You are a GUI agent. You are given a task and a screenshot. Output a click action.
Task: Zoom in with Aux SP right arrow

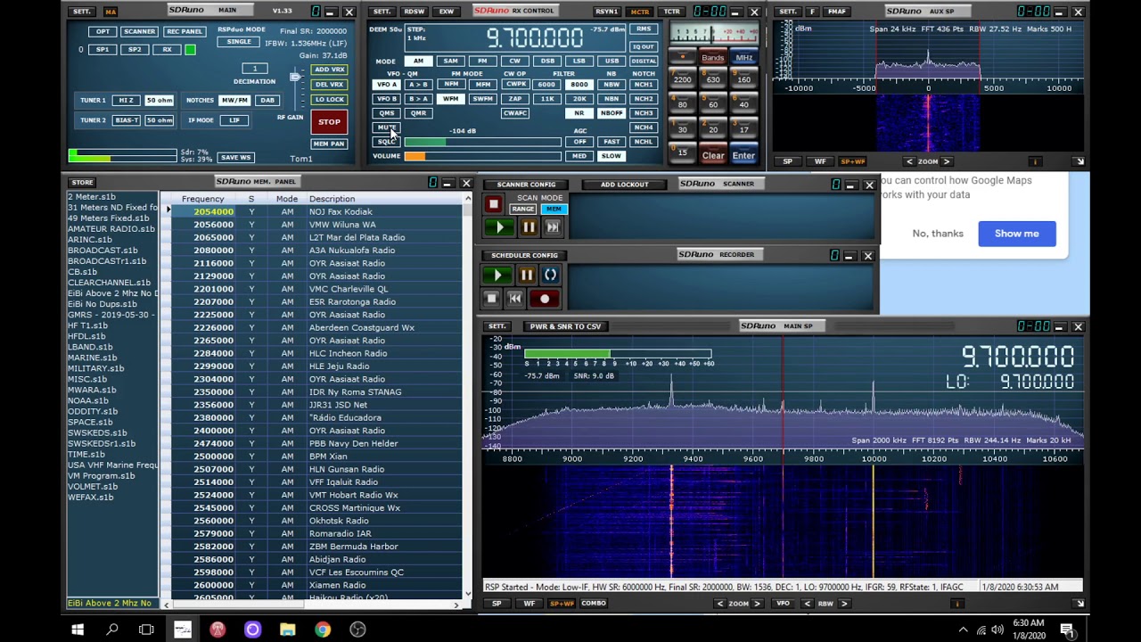coord(947,161)
